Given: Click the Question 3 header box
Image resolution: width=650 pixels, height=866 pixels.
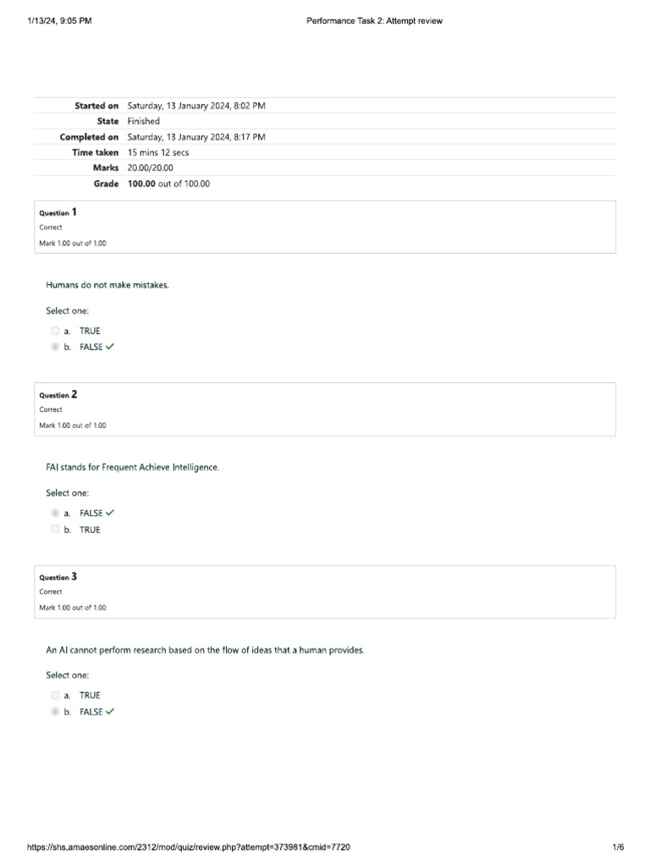Looking at the screenshot, I should point(325,591).
